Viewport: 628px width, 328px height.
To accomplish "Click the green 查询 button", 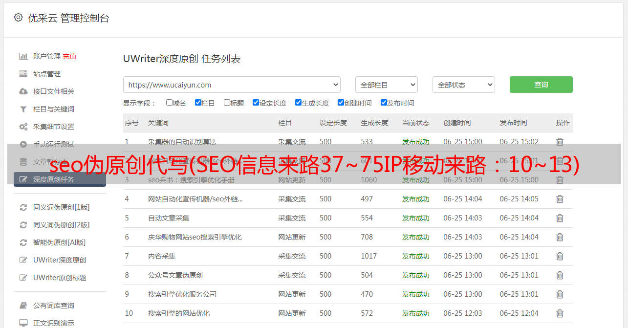I will [x=541, y=85].
